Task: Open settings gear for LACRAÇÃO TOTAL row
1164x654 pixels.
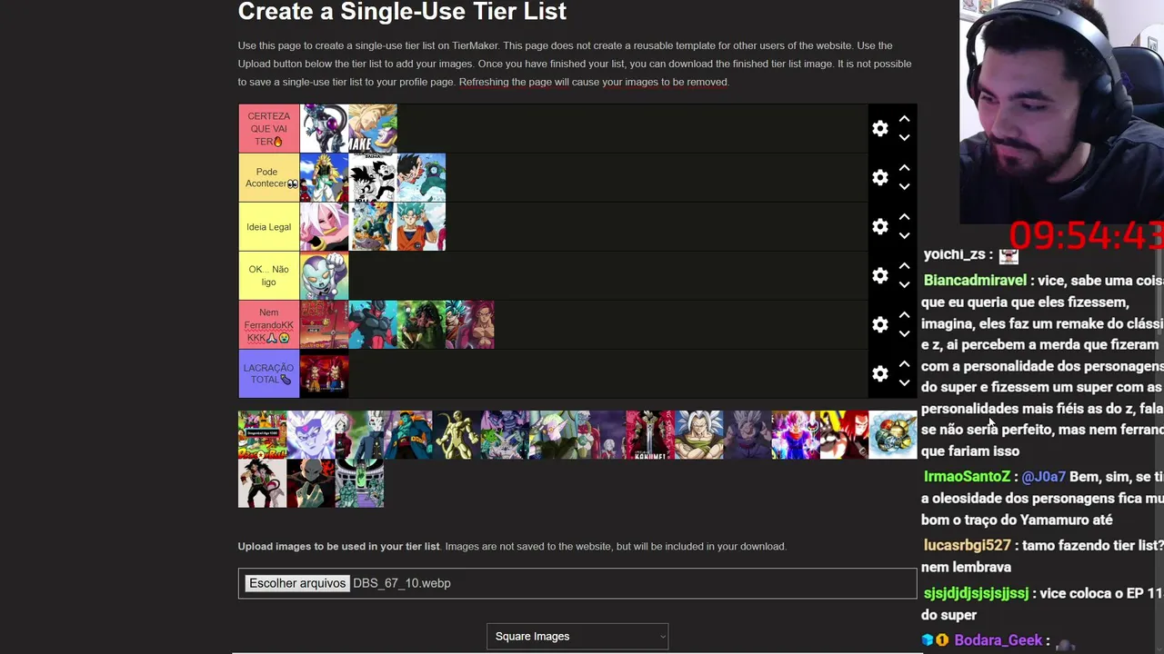Action: click(x=879, y=374)
